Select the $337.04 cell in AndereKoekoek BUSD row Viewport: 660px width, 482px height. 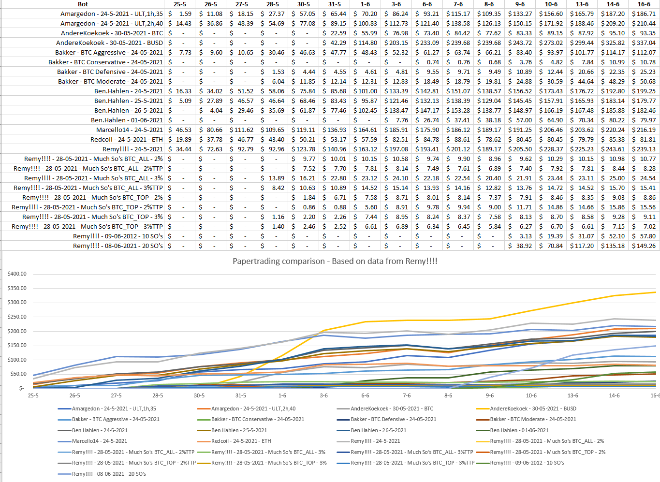point(644,43)
